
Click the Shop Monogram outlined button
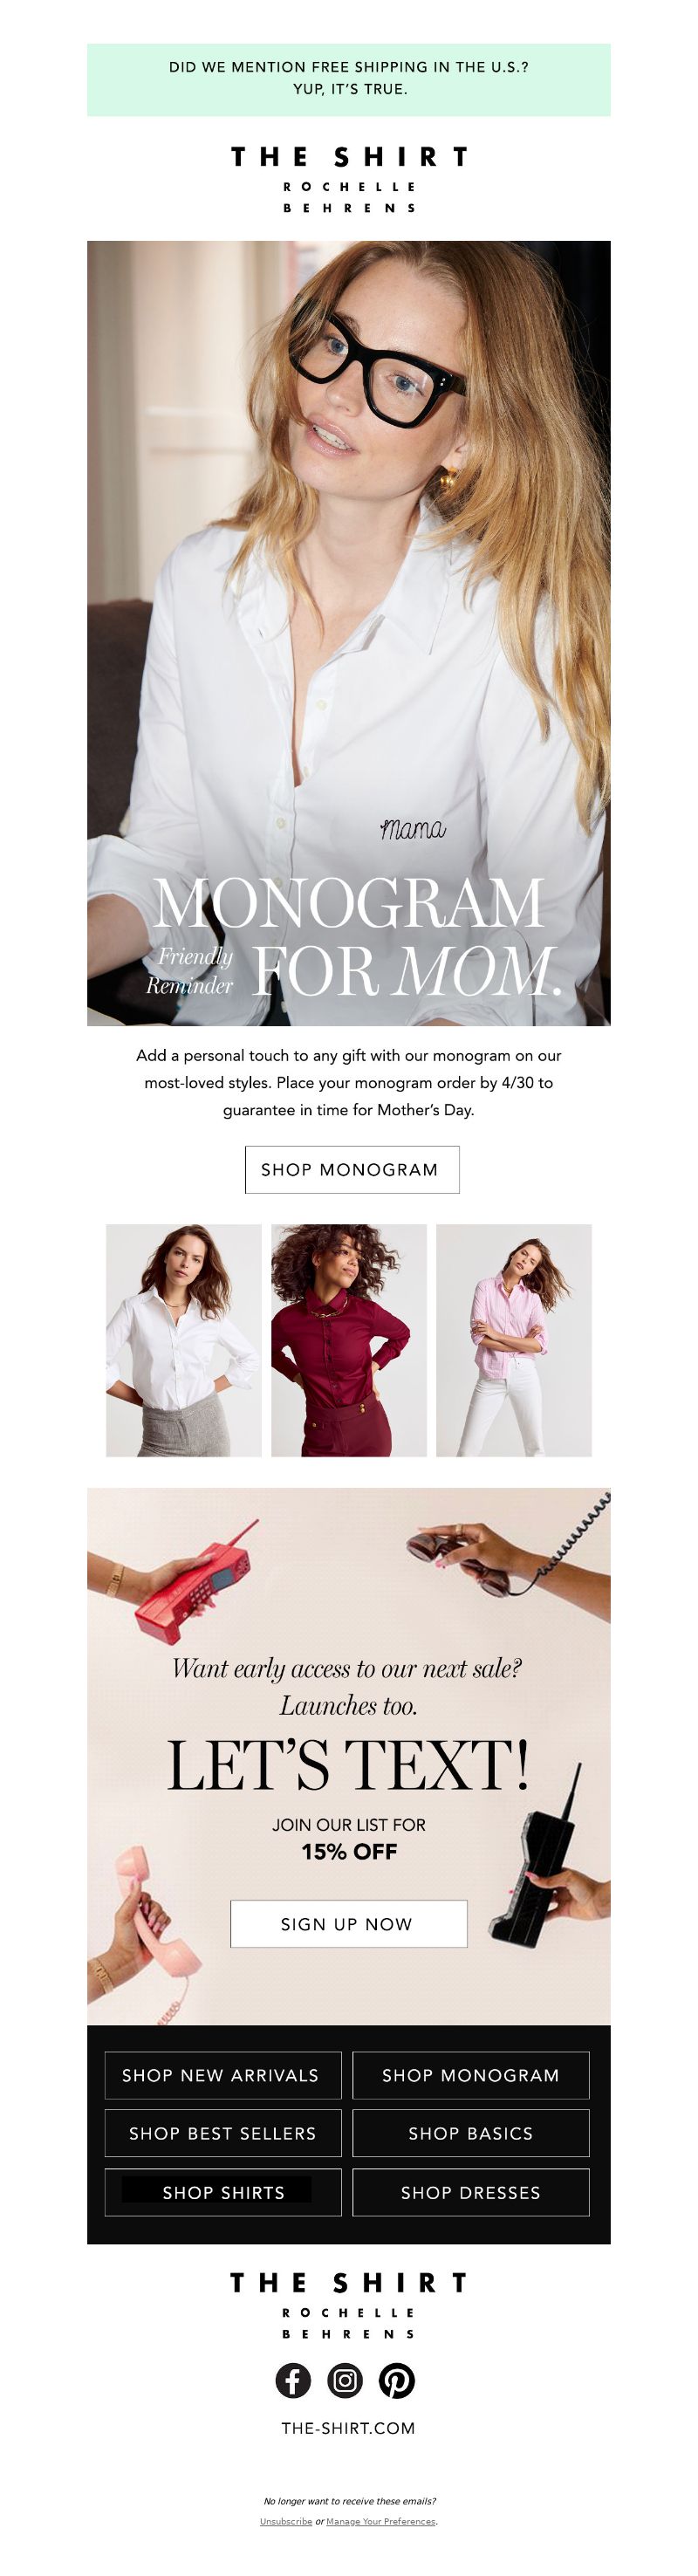pyautogui.click(x=352, y=1170)
